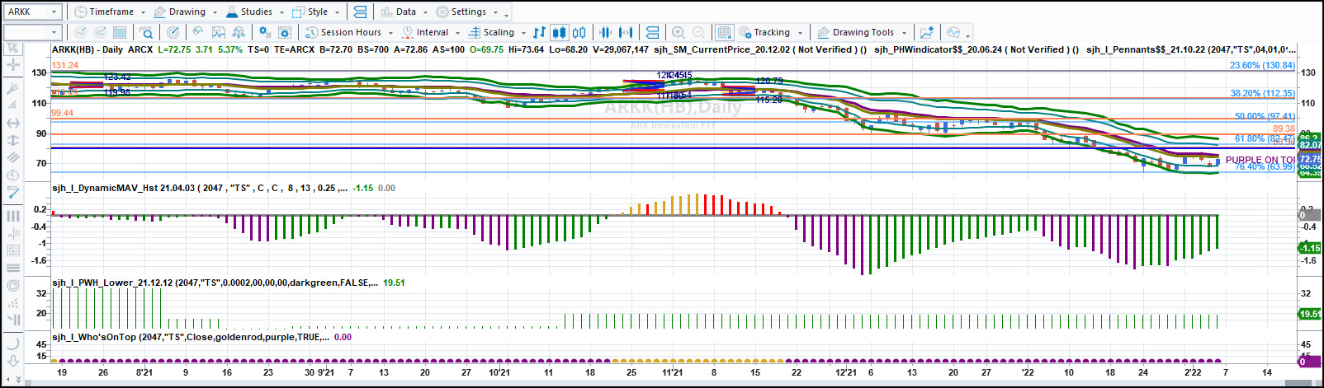
Task: Click the binoculars study scan icon
Action: 239,32
